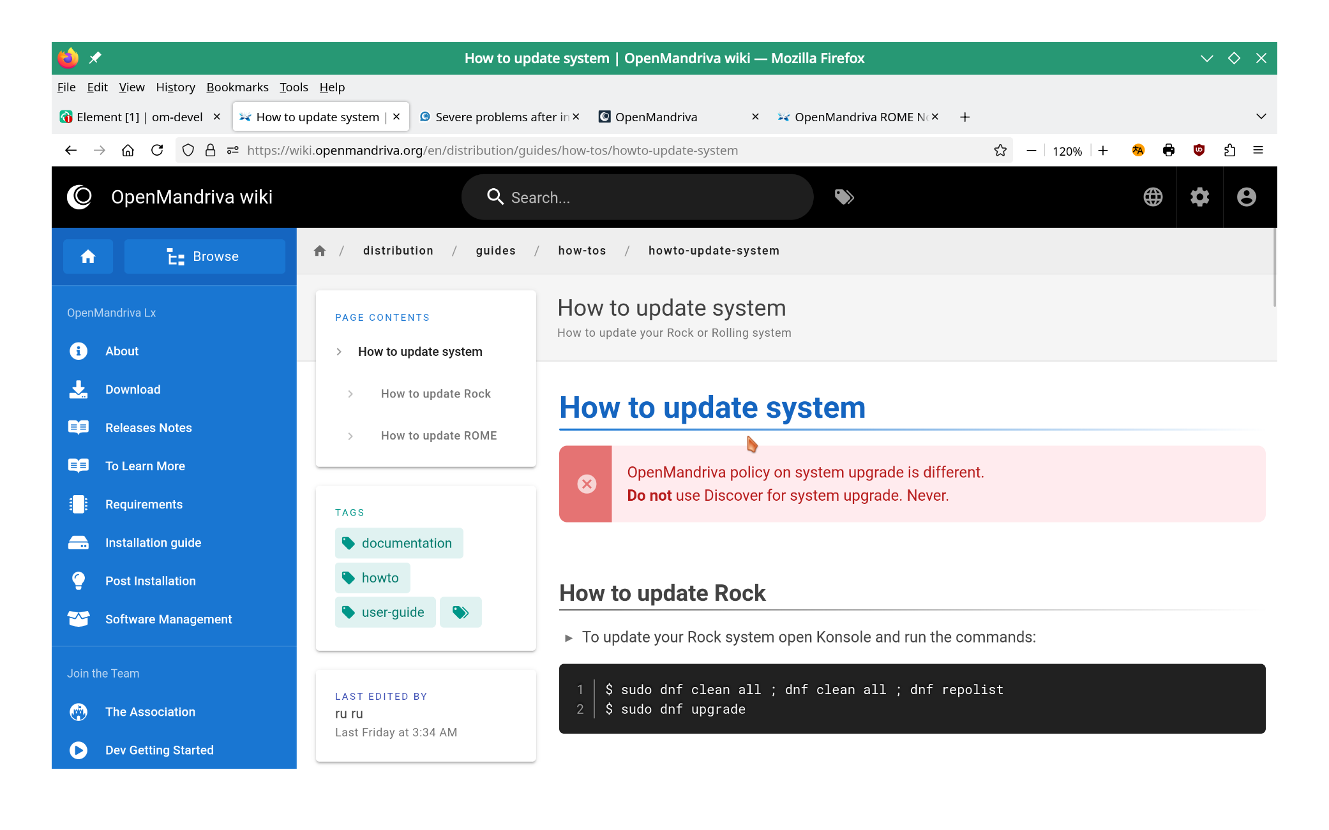Image resolution: width=1329 pixels, height=830 pixels.
Task: Open the Tools menu
Action: (x=294, y=87)
